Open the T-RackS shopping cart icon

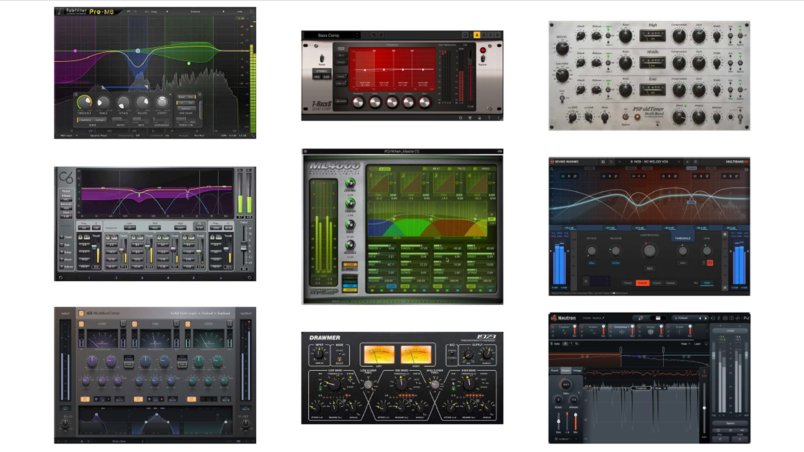pos(470,118)
